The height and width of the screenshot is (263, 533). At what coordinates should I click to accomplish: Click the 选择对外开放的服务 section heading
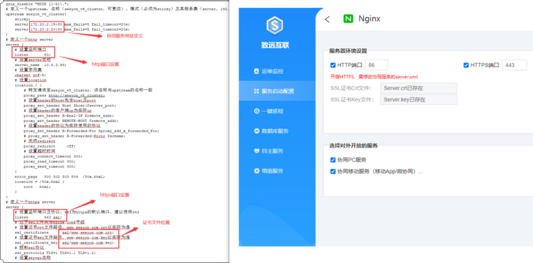click(x=353, y=146)
